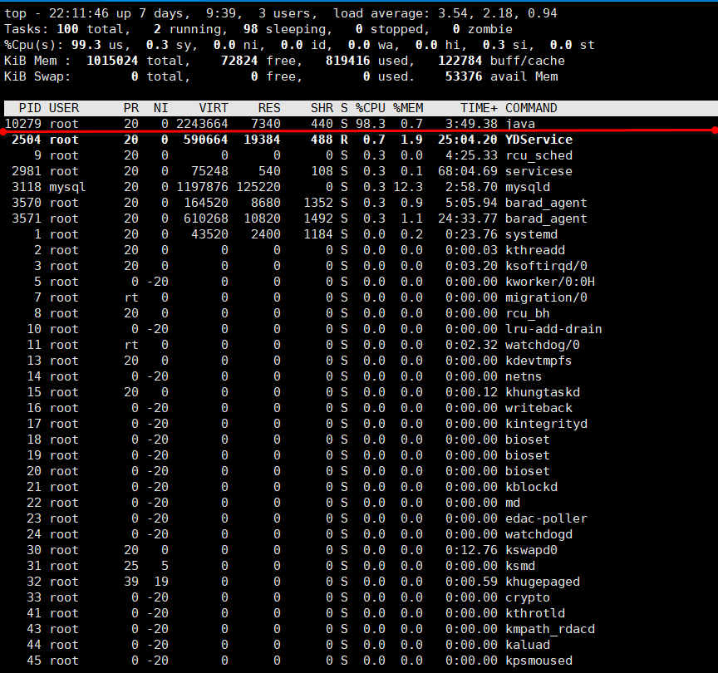Select the kworker/0:0H process
This screenshot has width=718, height=673.
pyautogui.click(x=550, y=282)
